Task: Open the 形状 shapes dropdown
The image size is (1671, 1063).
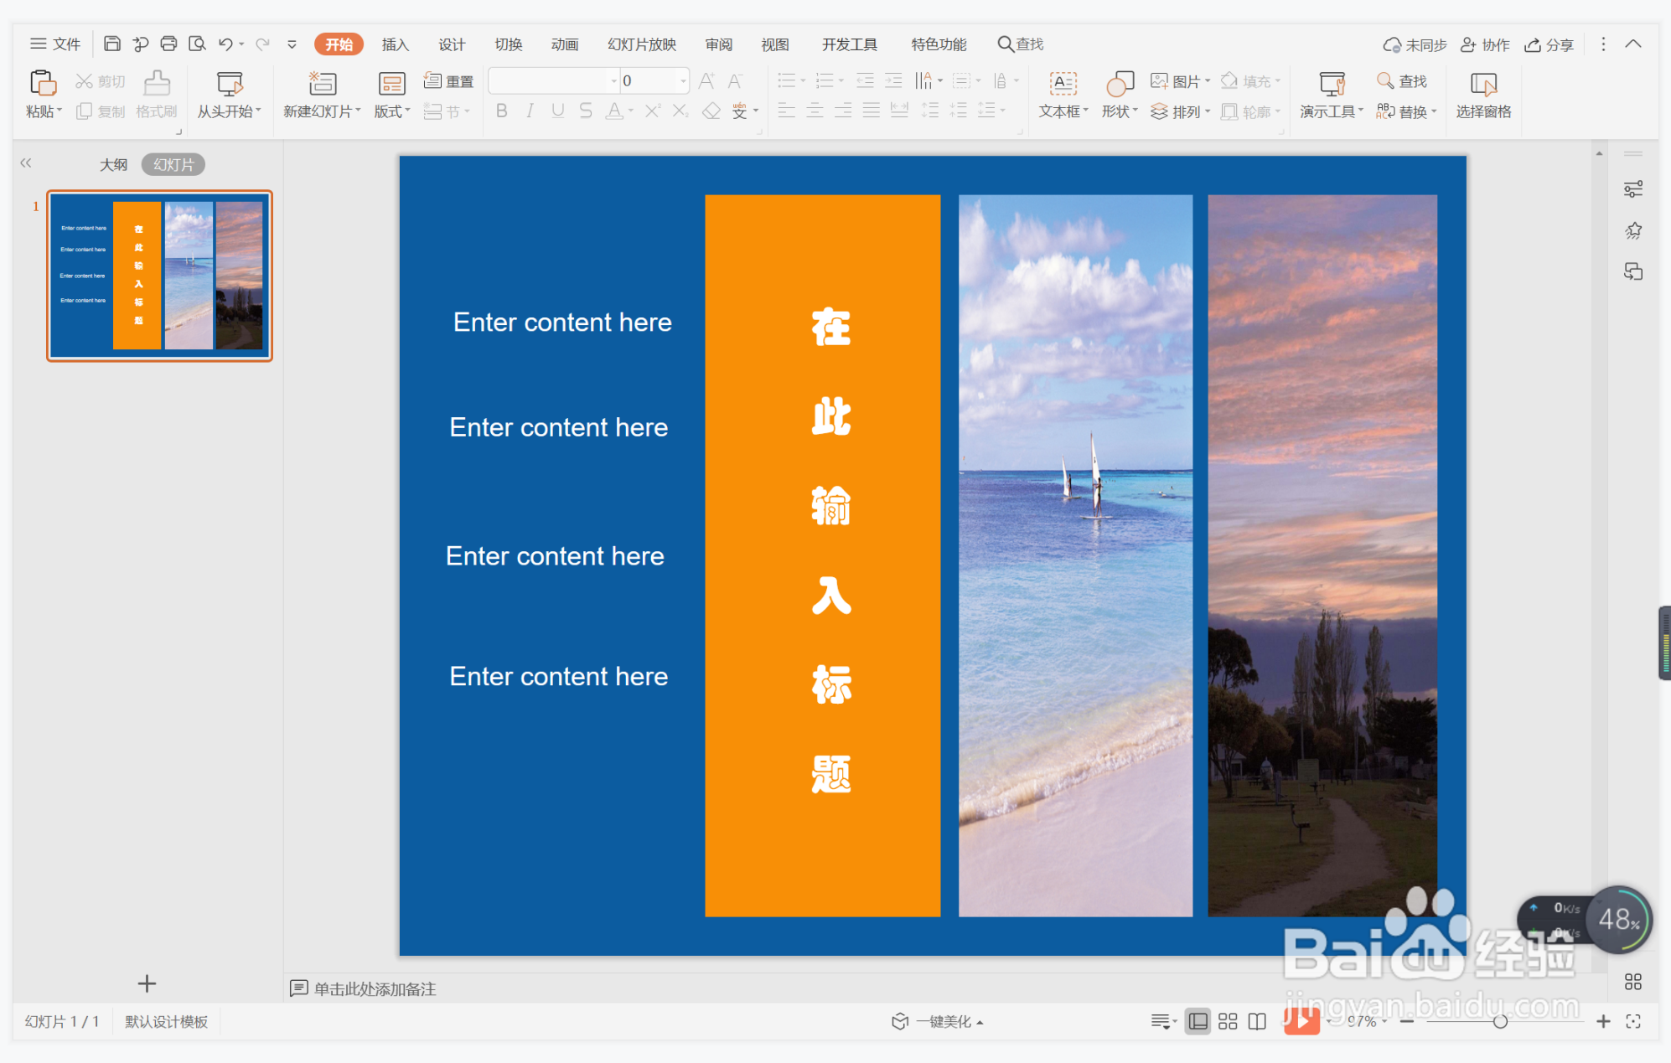Action: coord(1120,111)
